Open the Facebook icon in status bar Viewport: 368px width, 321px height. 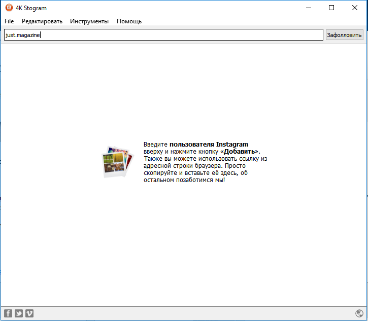coord(8,313)
